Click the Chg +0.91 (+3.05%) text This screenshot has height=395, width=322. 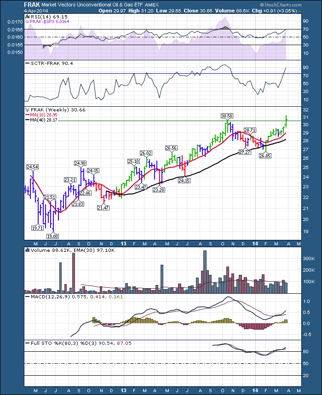(x=274, y=11)
